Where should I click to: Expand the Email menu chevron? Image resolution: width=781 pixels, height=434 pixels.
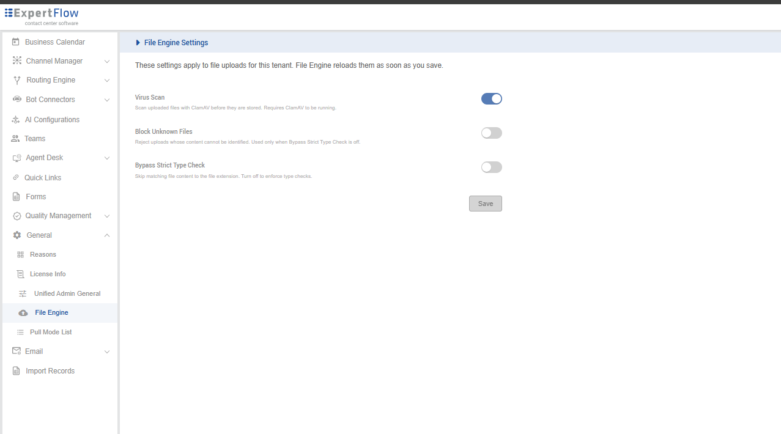coord(107,351)
